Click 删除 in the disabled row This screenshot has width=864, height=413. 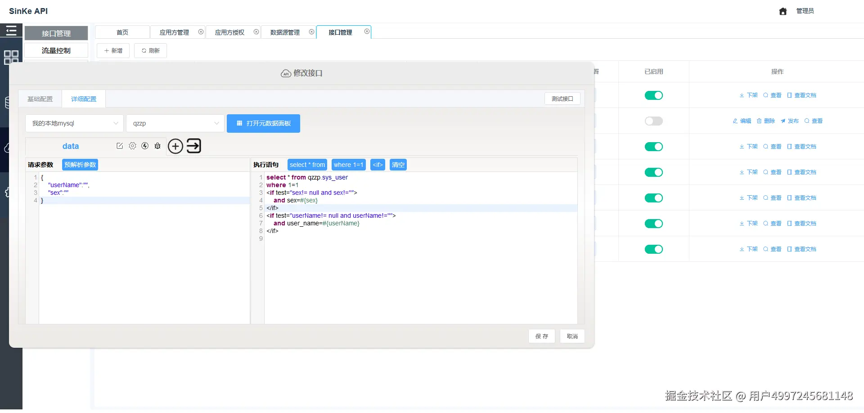coord(766,121)
